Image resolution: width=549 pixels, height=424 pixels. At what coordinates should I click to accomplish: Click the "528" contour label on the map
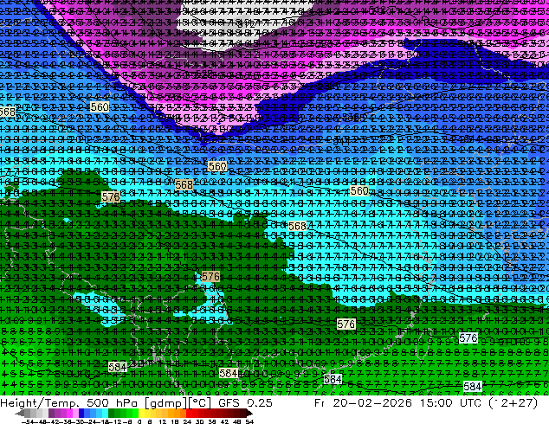205,74
